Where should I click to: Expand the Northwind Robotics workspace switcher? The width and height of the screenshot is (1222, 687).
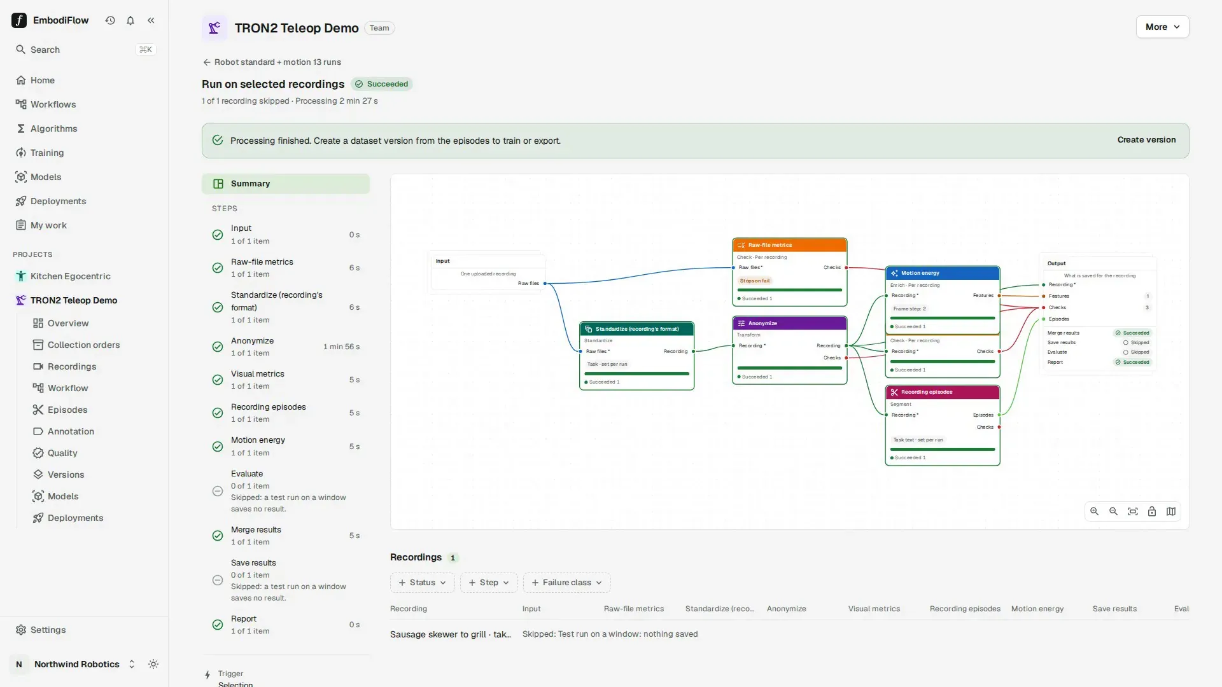tap(75, 664)
